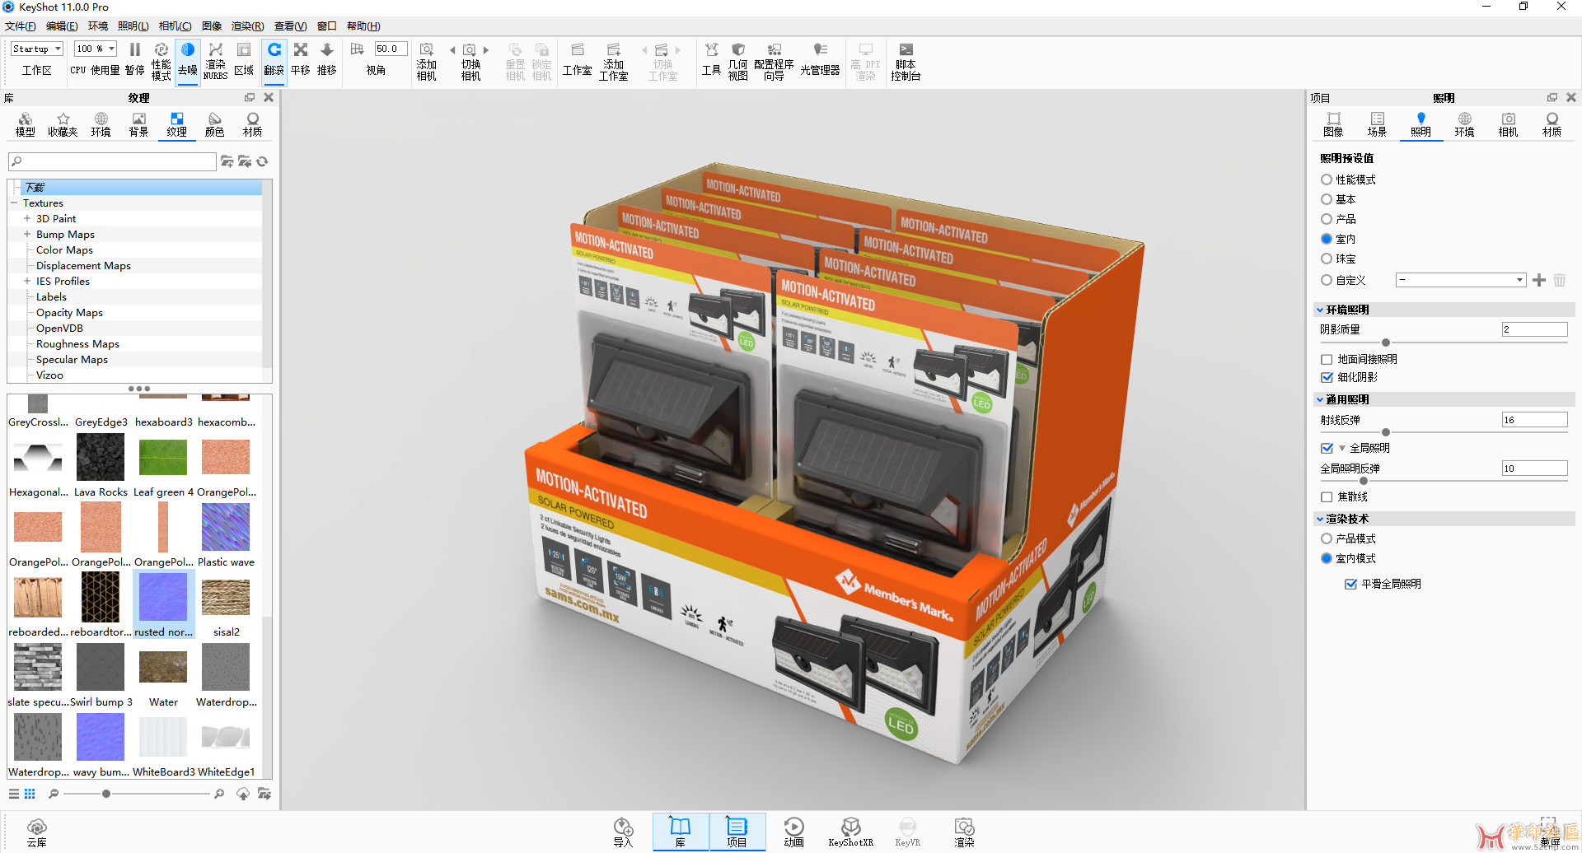Click the Animation (动画) icon
The image size is (1582, 853).
point(793,831)
